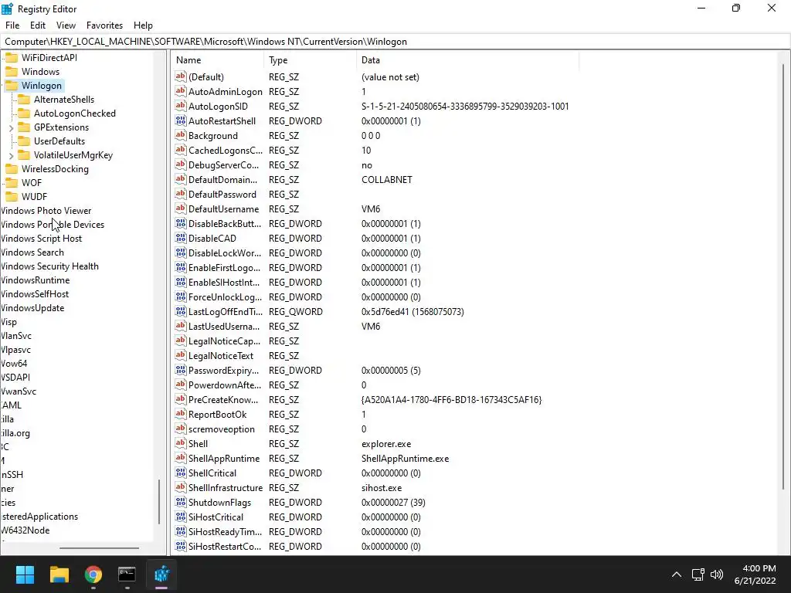Click the WirelessDocking folder icon
791x593 pixels.
pos(12,169)
